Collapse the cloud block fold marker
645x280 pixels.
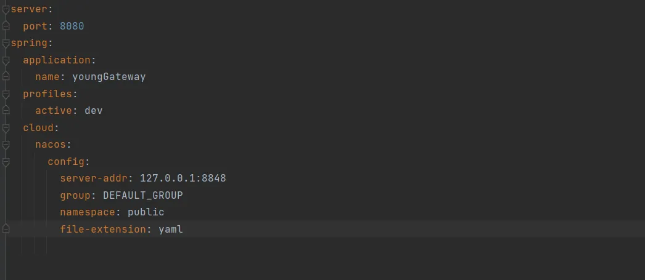coord(6,128)
